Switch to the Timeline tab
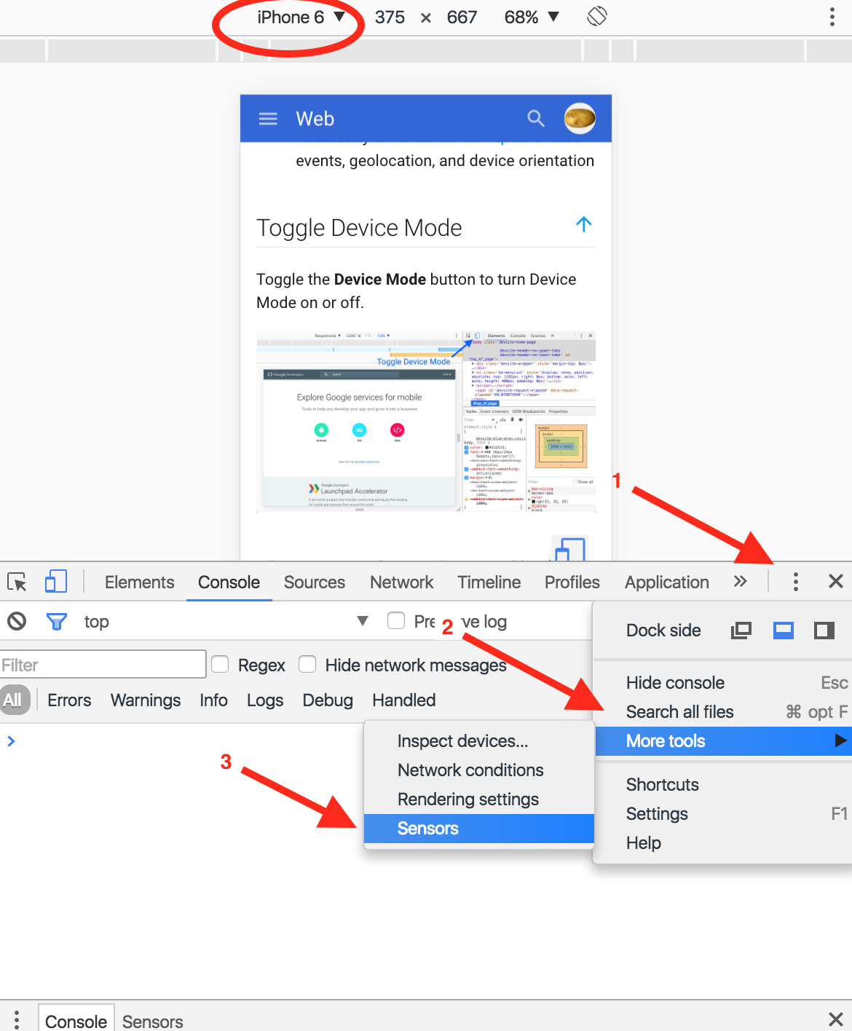Screen dimensions: 852x1031 pyautogui.click(x=489, y=582)
